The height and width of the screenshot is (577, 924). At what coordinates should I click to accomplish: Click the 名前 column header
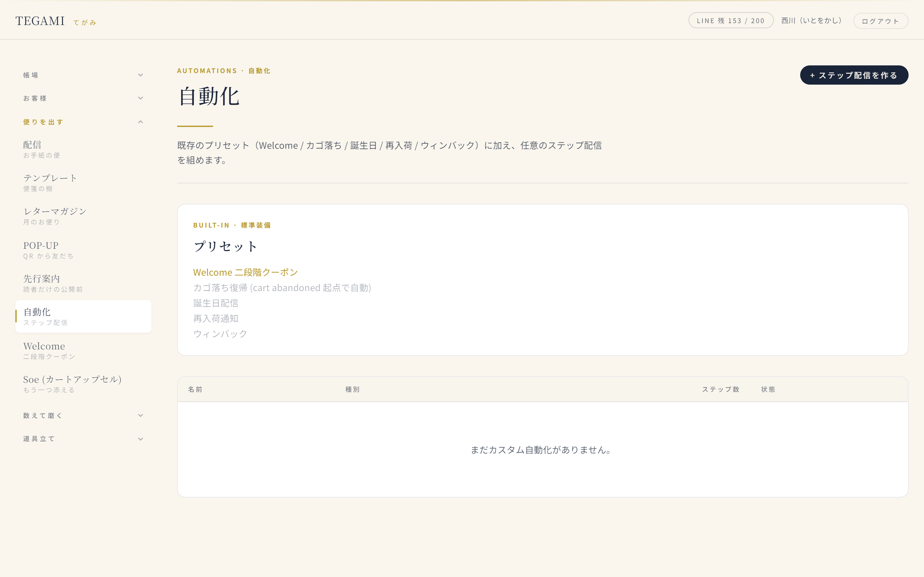click(x=195, y=389)
